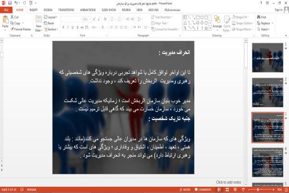This screenshot has width=289, height=193.
Task: Click the zoom slider handle
Action: click(x=258, y=190)
